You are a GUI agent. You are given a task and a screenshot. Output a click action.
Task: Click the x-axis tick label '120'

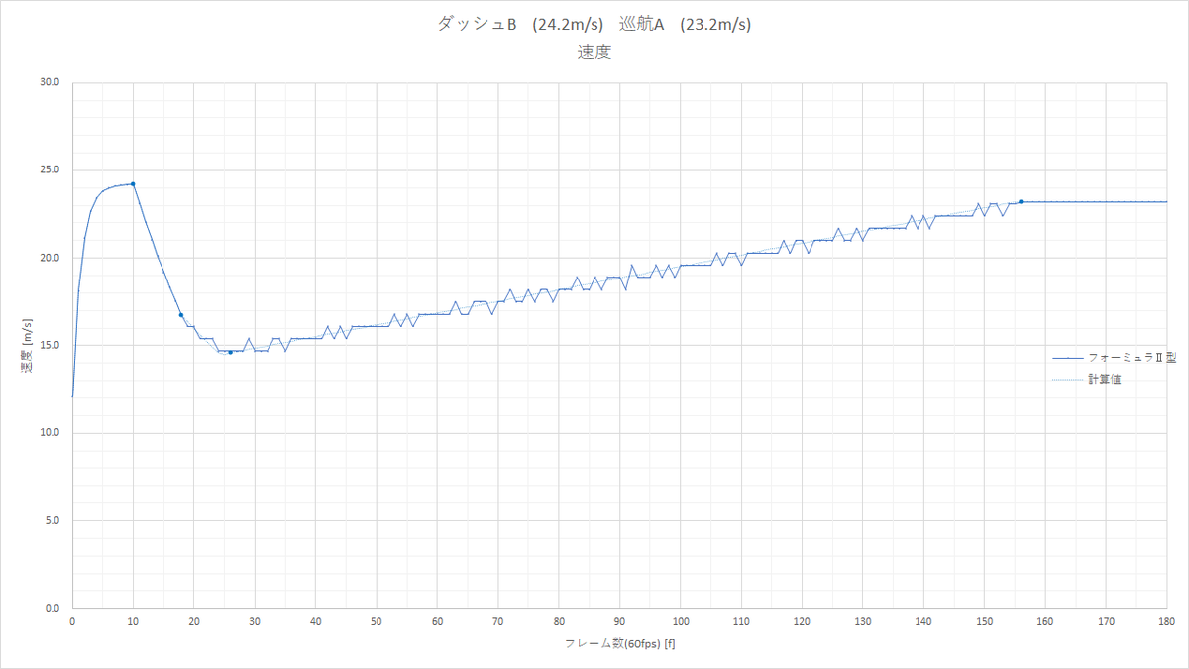pyautogui.click(x=803, y=622)
